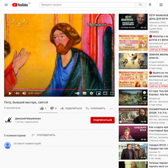Click the search magnifier button
168x168 pixels.
140,5
